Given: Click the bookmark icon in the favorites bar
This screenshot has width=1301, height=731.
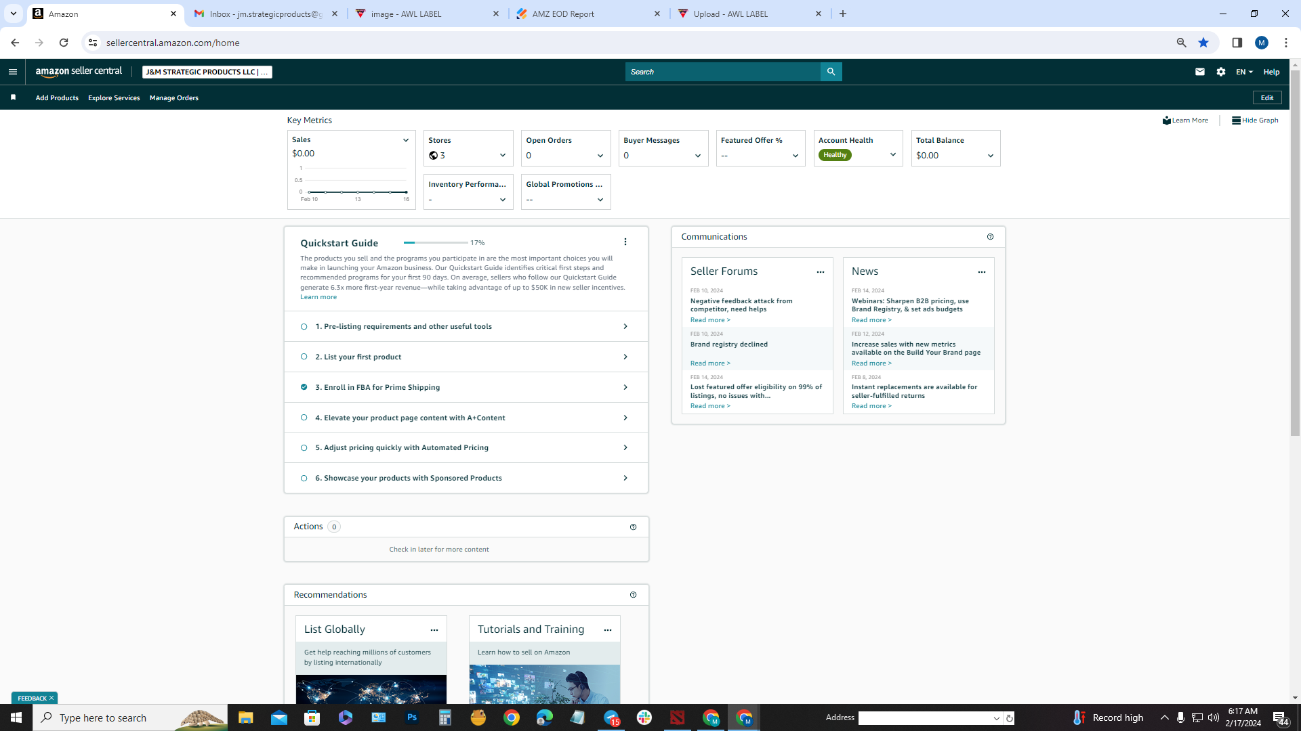Looking at the screenshot, I should (13, 97).
